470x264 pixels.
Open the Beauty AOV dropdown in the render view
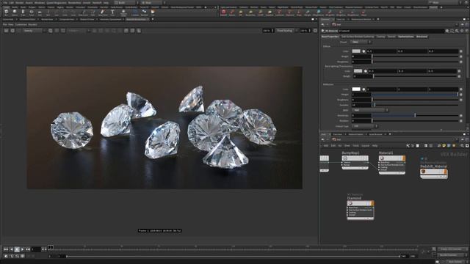(x=34, y=31)
